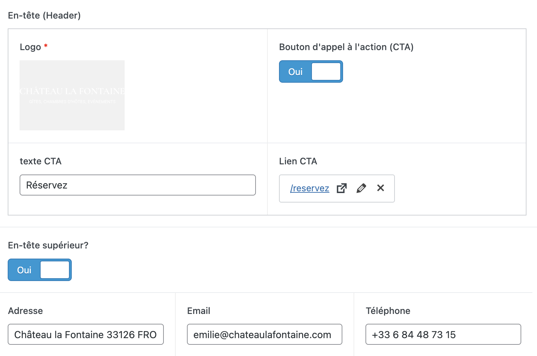Toggle the Bouton d'appel à l'action switch
This screenshot has height=356, width=537.
311,71
